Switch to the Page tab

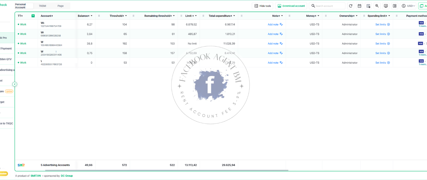tap(60, 6)
